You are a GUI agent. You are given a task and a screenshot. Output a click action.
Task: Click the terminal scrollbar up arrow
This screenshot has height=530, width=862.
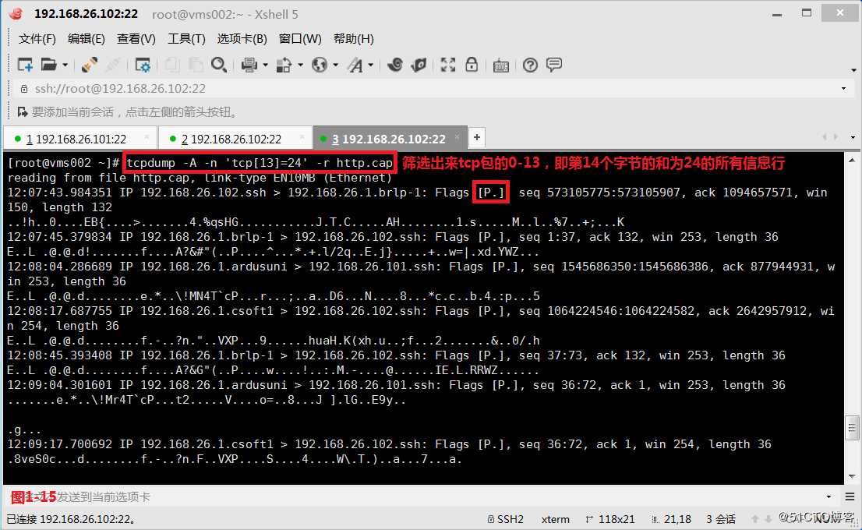coord(852,160)
